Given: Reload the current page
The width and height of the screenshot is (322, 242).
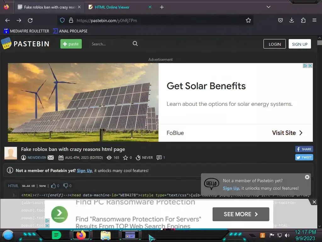Looking at the screenshot, I should click(30, 20).
